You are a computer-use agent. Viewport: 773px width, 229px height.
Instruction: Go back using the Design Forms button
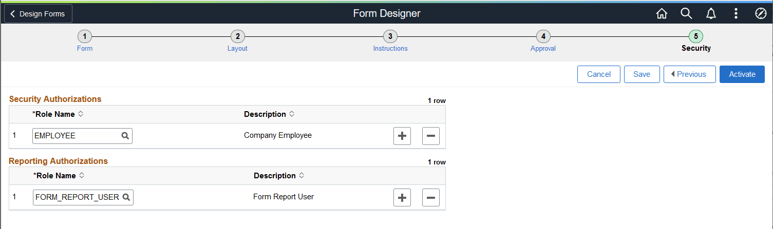39,14
